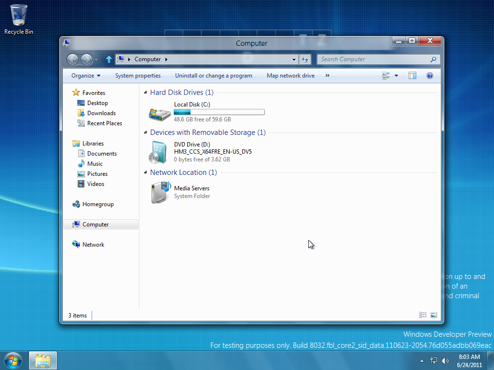This screenshot has height=370, width=494.
Task: Select Downloads in the Favorites list
Action: click(101, 113)
